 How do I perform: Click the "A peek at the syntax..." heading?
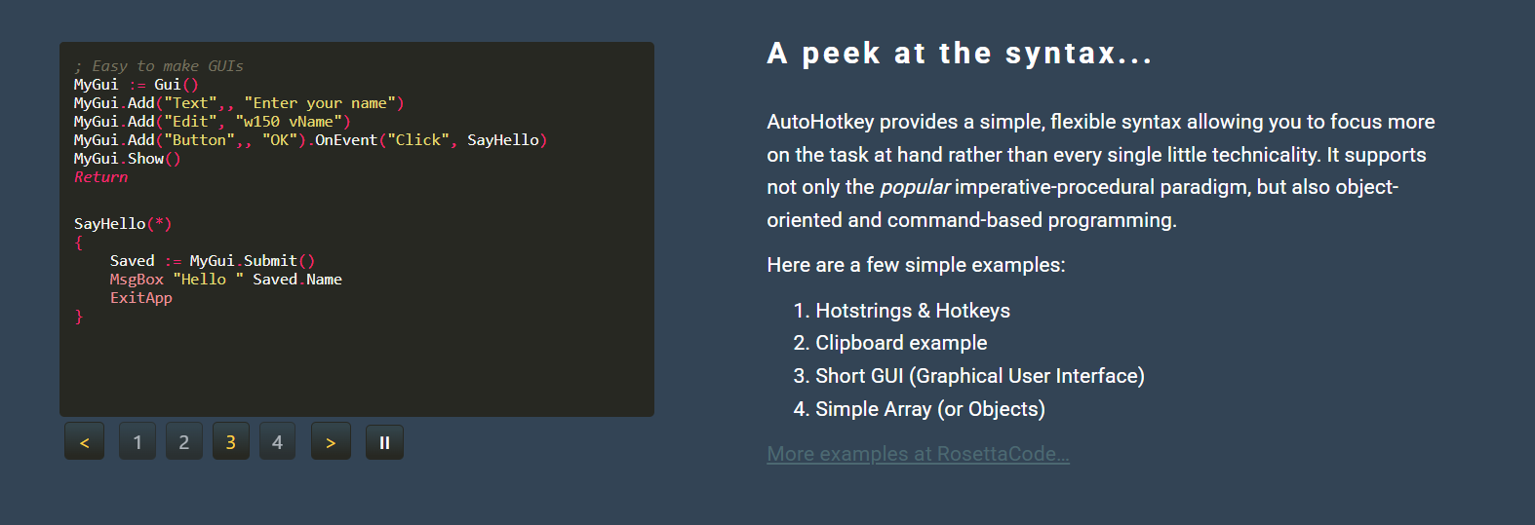click(960, 54)
